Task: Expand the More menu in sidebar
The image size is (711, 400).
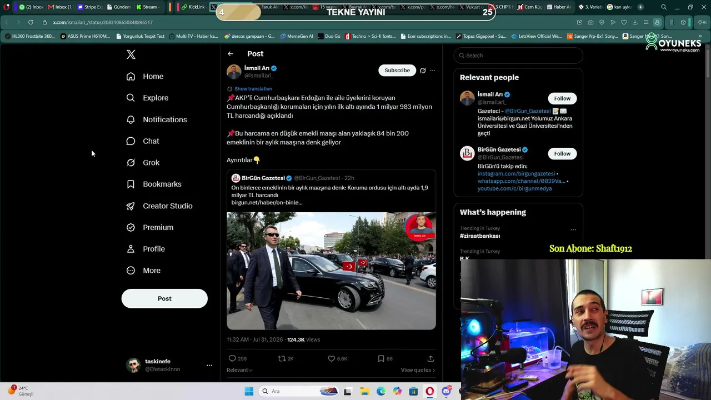Action: point(143,271)
